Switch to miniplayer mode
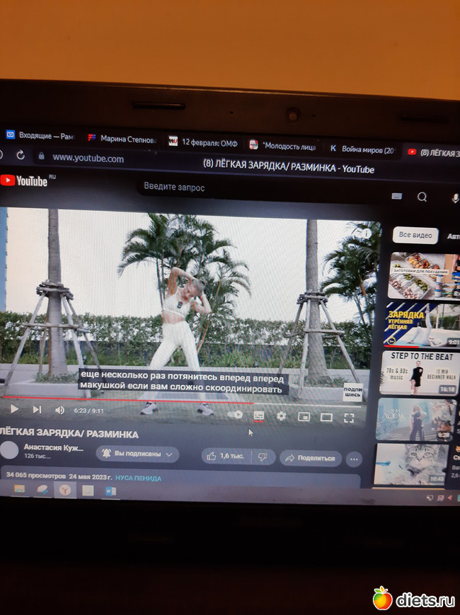 [304, 417]
